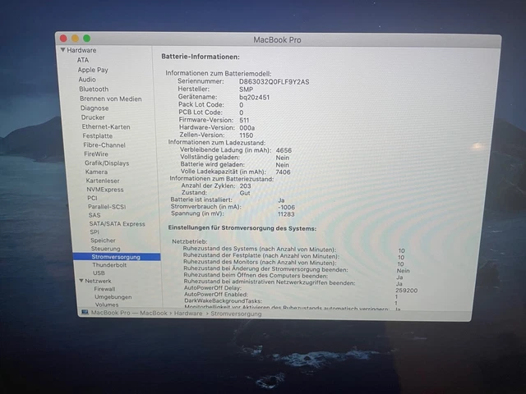Viewport: 526px width, 394px height.
Task: Select Volumes under Netzwerk
Action: point(107,305)
